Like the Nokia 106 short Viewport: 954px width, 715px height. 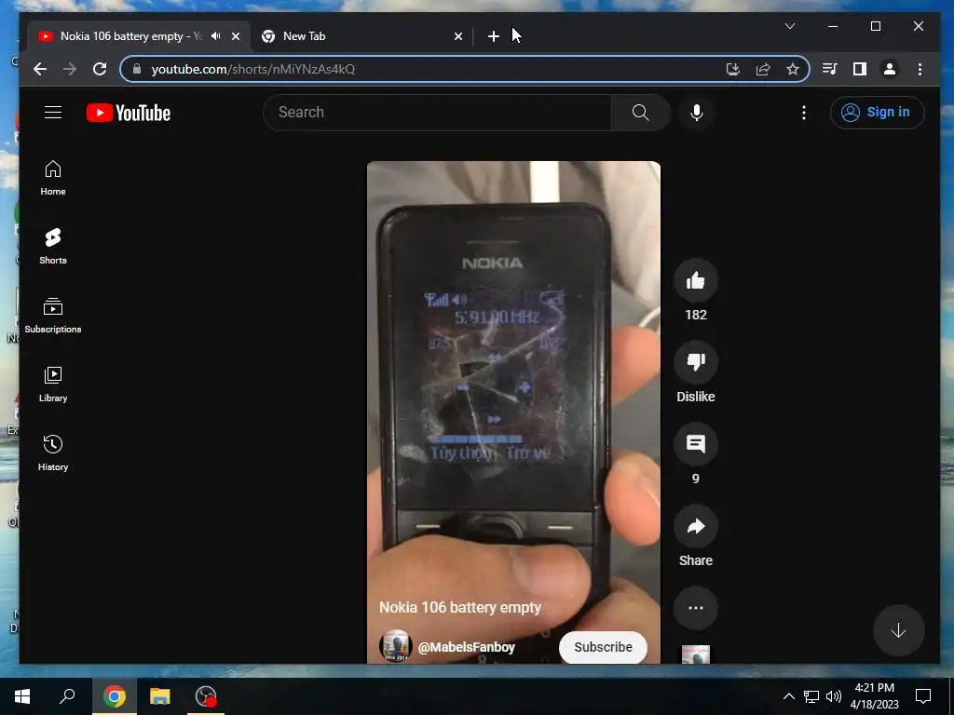695,280
